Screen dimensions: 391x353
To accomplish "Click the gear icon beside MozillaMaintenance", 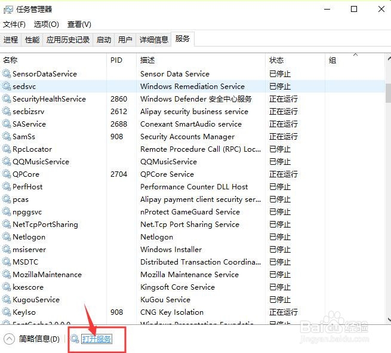I will coord(7,274).
